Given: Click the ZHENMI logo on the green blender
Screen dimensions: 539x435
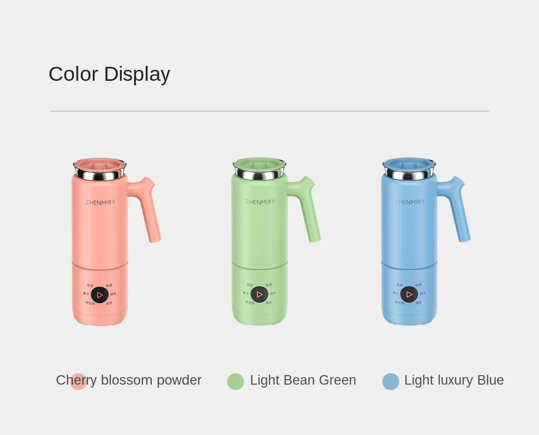Looking at the screenshot, I should pyautogui.click(x=260, y=202).
